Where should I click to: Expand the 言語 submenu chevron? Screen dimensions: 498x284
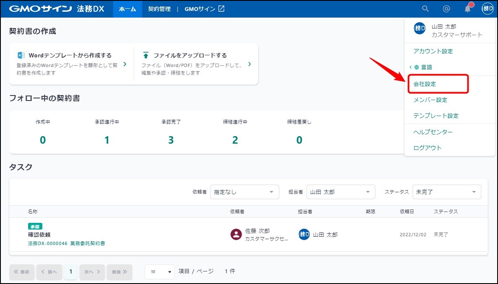coord(411,67)
